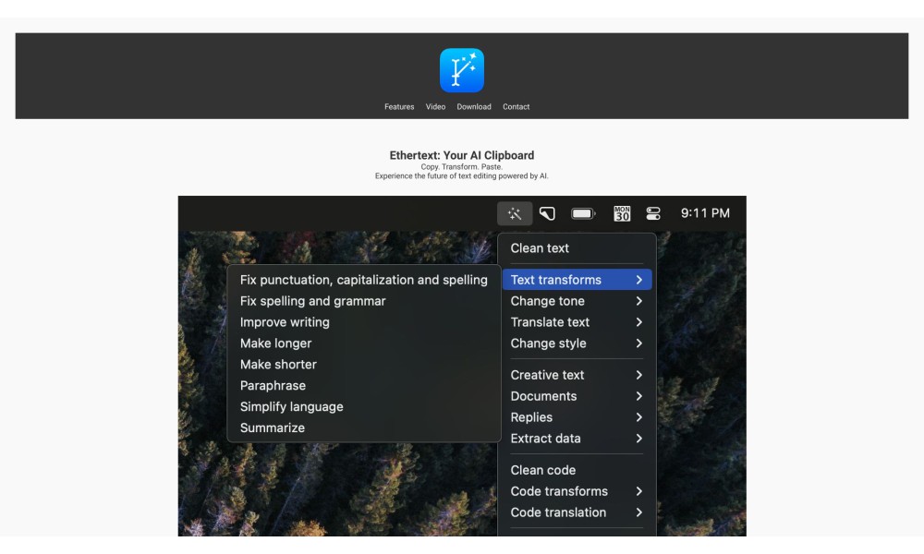Go to the Features page link
This screenshot has height=554, width=924.
(399, 106)
